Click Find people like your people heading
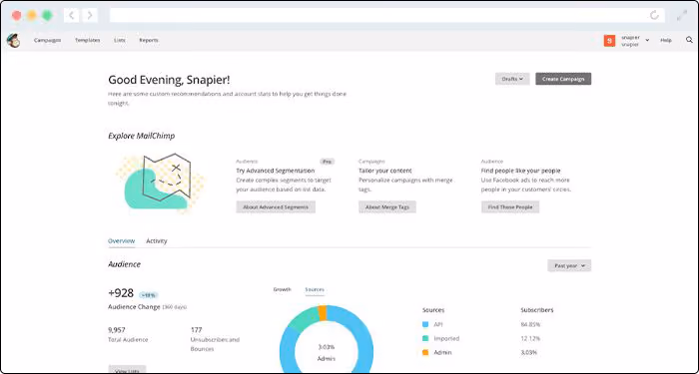699x374 pixels. pyautogui.click(x=520, y=171)
